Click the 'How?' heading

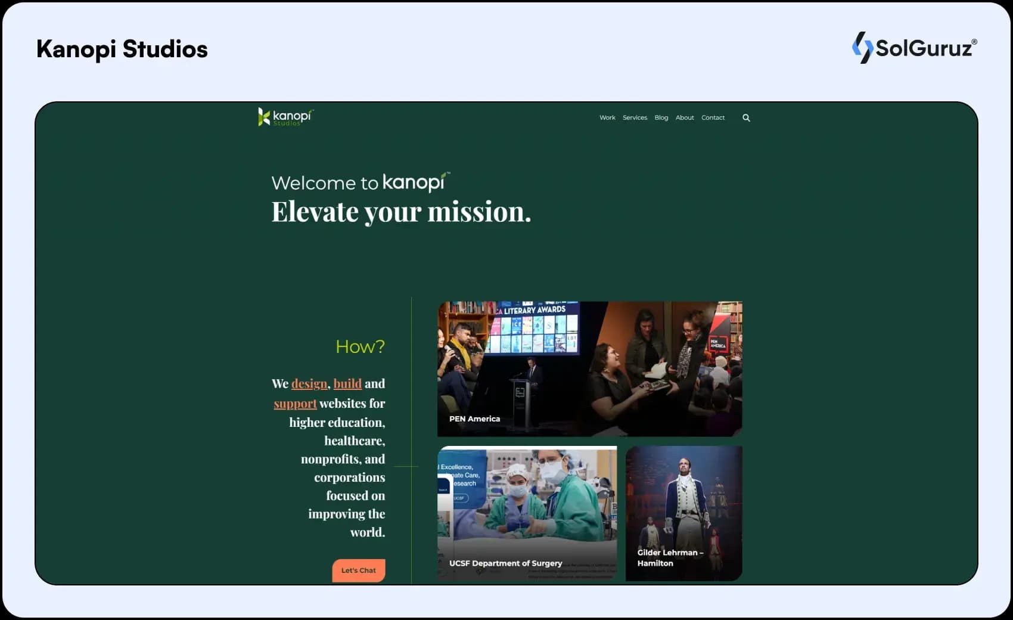[360, 346]
